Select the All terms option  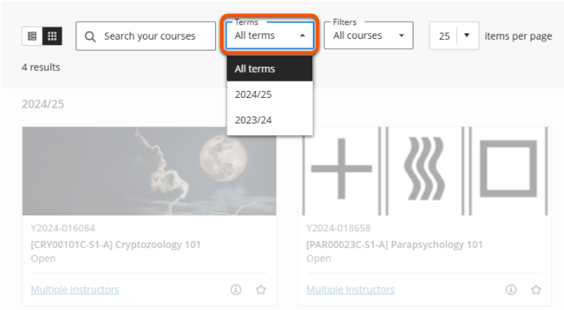(269, 69)
